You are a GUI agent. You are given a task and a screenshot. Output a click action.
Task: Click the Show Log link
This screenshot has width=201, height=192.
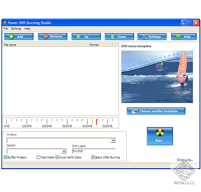(185, 160)
